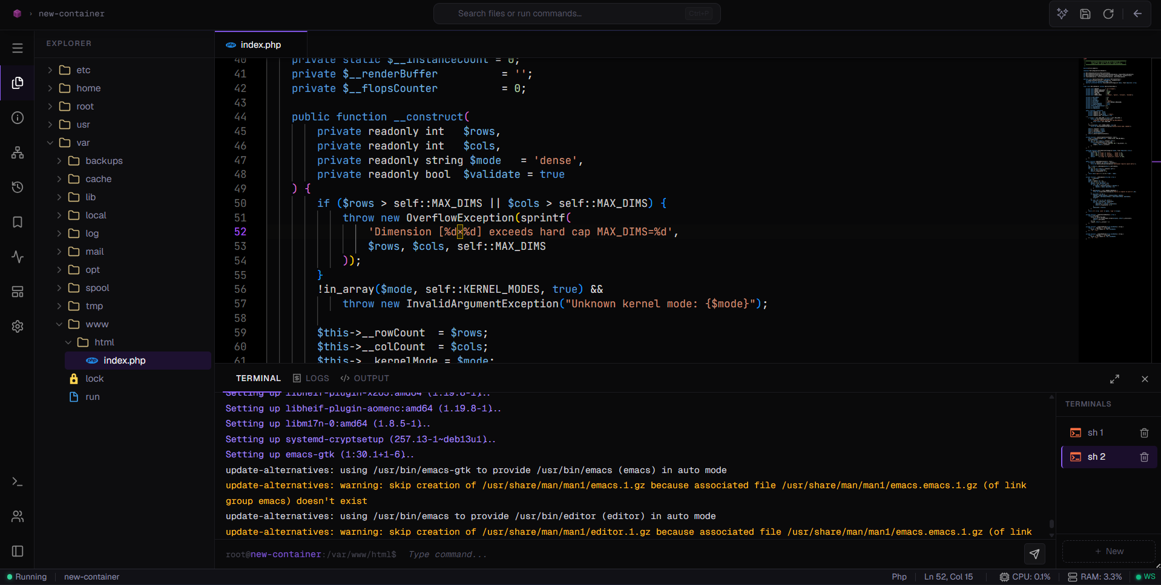Open the network topology icon in the sidebar
Image resolution: width=1161 pixels, height=585 pixels.
point(18,152)
